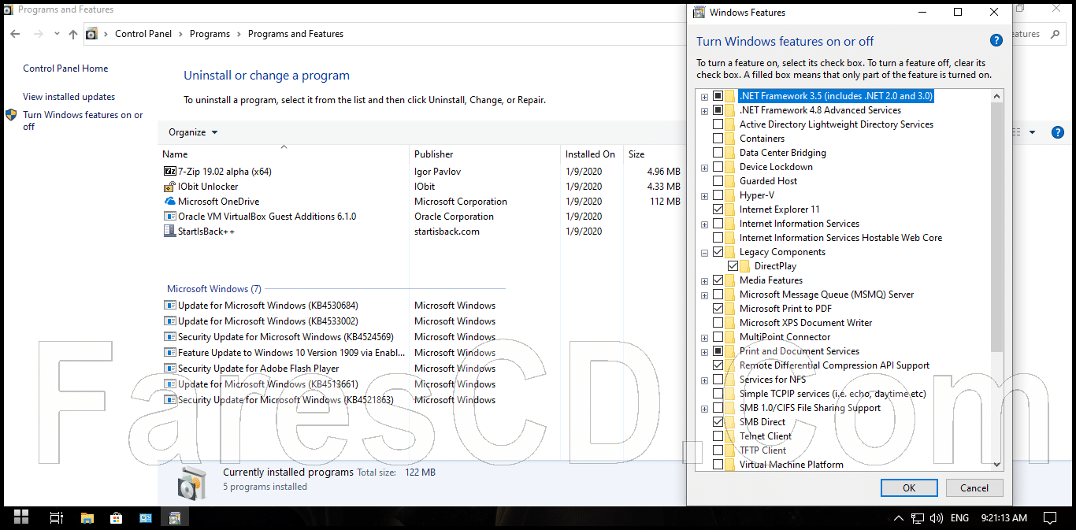
Task: Click the ENG input language indicator
Action: (x=959, y=518)
